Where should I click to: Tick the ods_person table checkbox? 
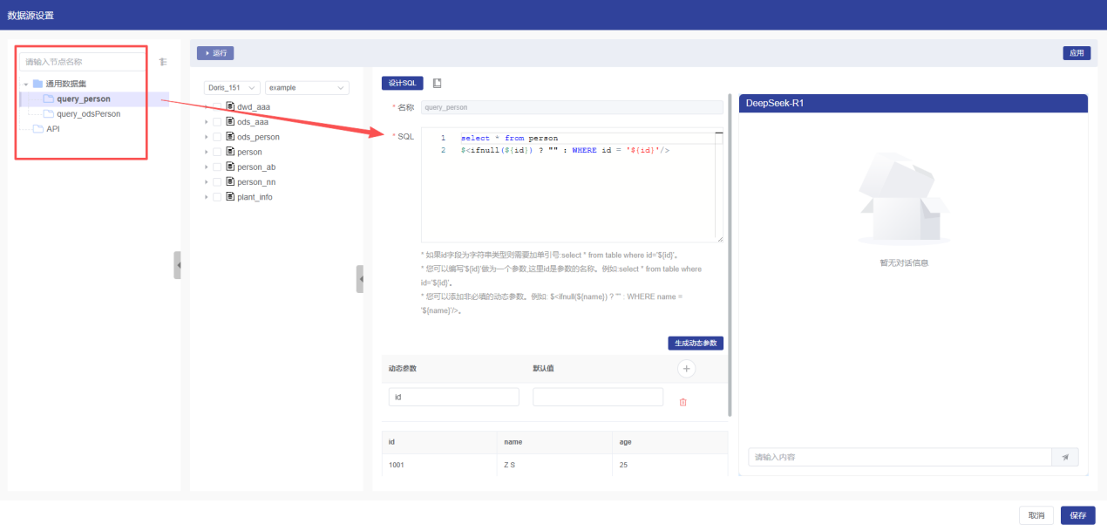(217, 137)
